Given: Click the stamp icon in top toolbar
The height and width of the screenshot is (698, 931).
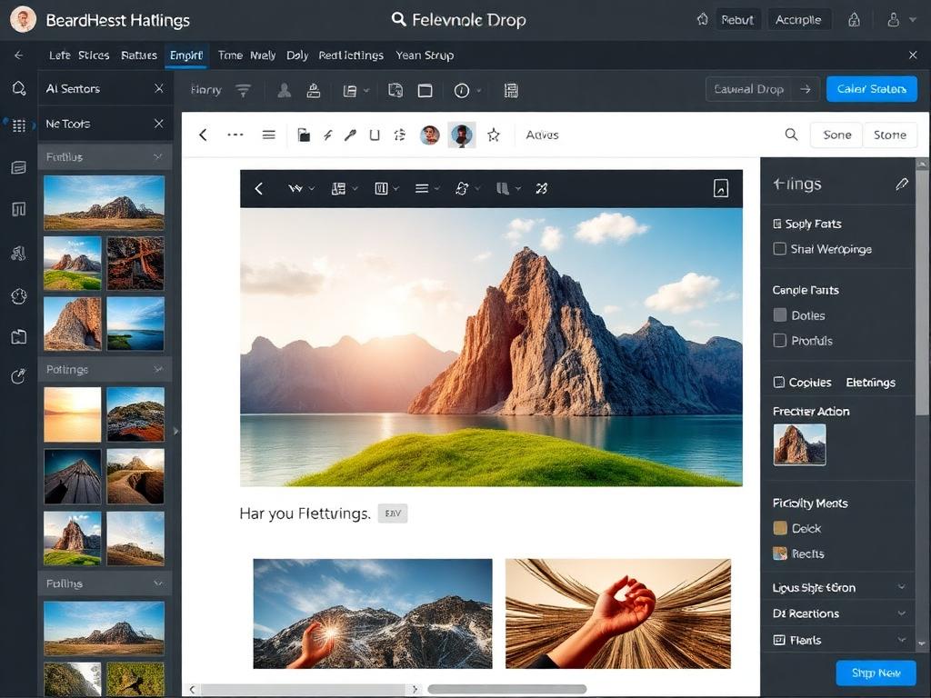Looking at the screenshot, I should click(x=314, y=90).
